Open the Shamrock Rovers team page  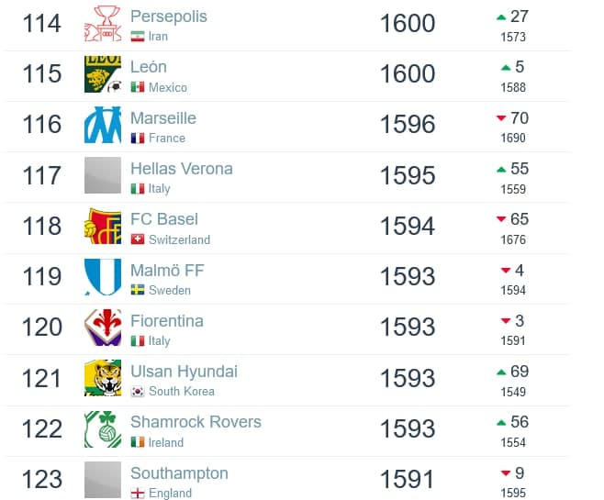coord(196,422)
